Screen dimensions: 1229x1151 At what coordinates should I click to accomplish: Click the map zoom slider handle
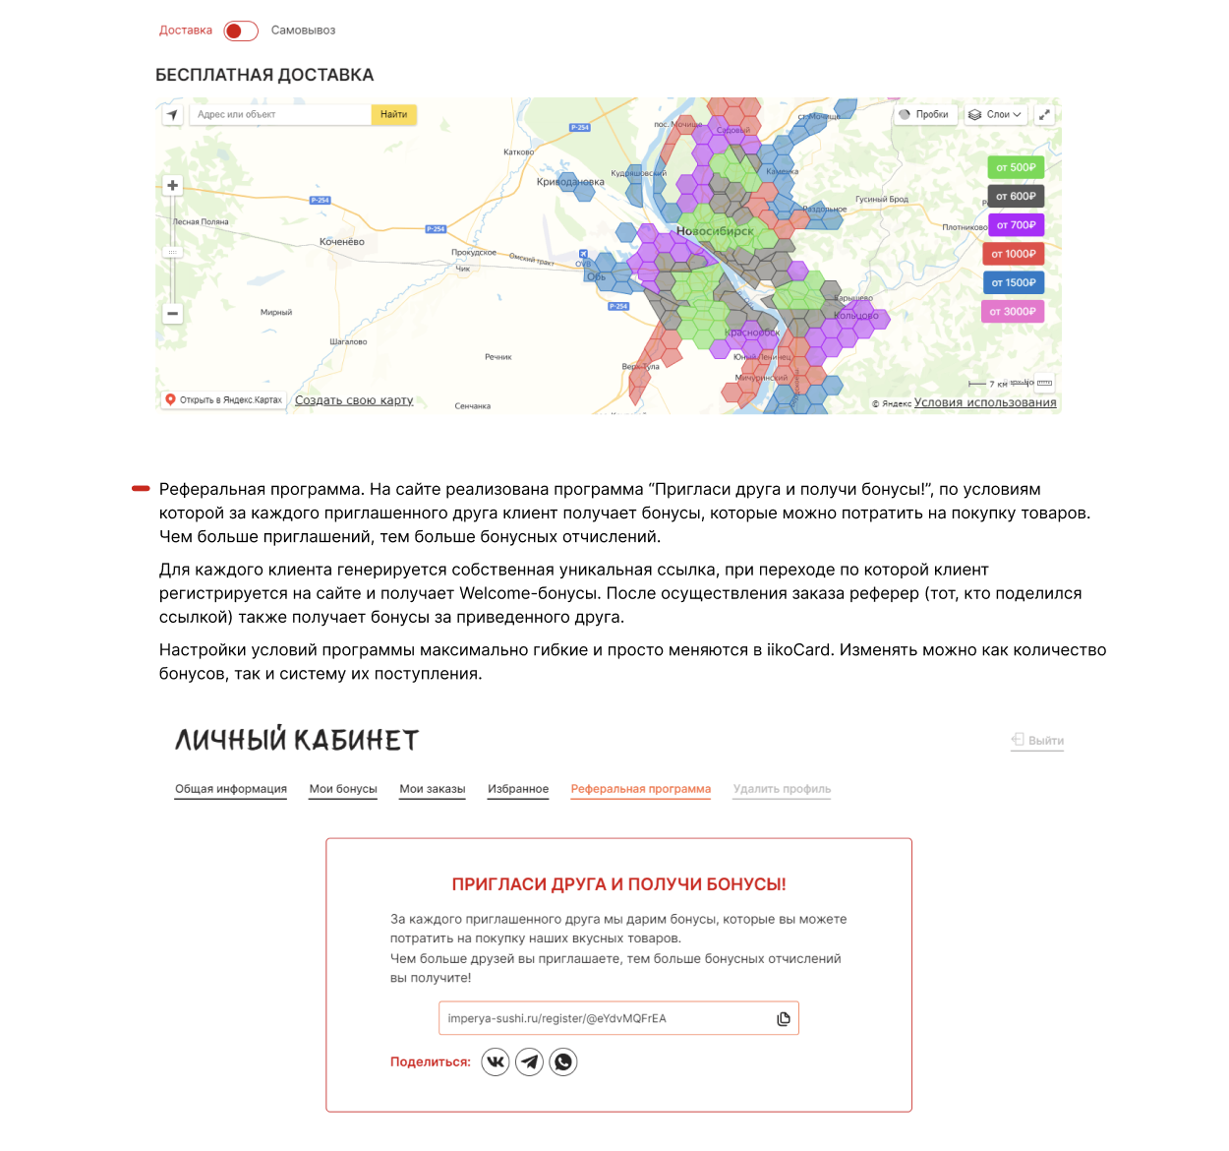click(173, 253)
